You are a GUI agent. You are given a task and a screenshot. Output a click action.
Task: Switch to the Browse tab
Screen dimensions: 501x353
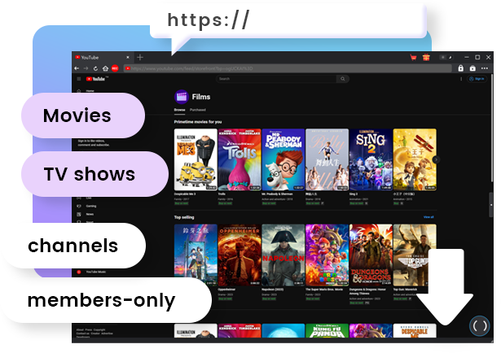pyautogui.click(x=179, y=110)
